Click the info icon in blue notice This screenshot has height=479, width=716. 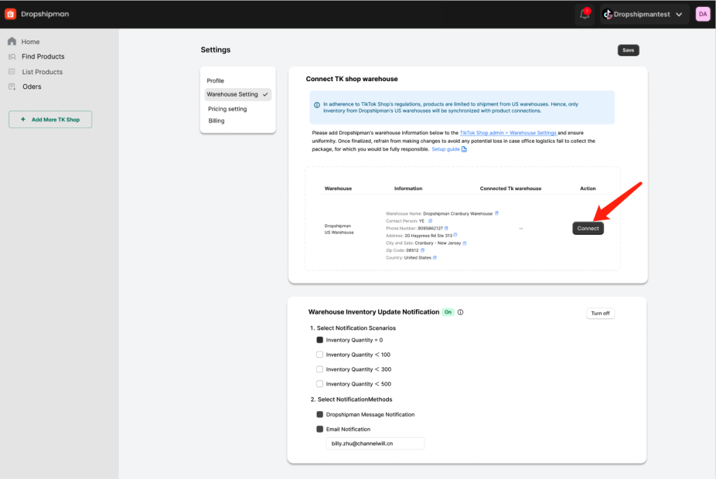coord(317,105)
